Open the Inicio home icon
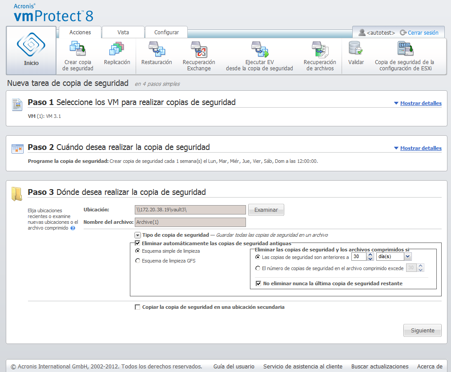This screenshot has height=372, width=451. tap(31, 44)
